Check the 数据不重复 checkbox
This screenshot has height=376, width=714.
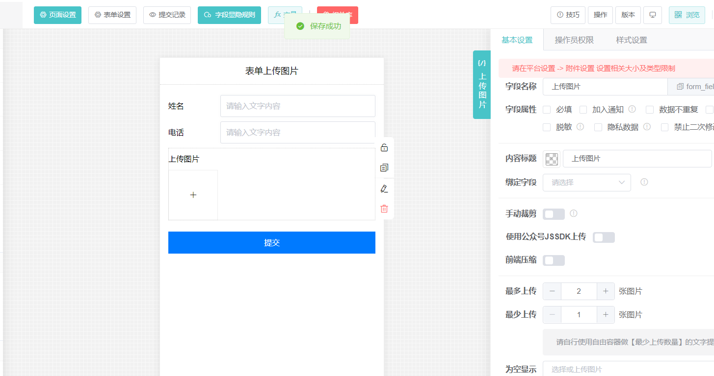point(650,110)
